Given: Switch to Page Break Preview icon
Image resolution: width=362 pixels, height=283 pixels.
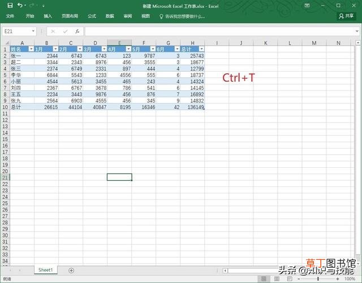Looking at the screenshot, I should pyautogui.click(x=289, y=279).
